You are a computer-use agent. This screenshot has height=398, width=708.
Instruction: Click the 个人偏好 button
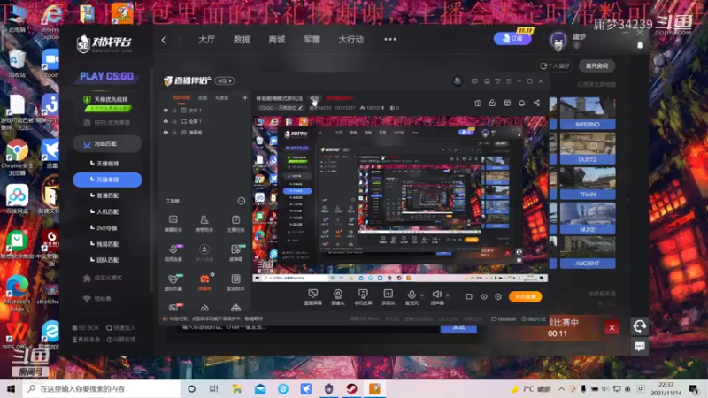click(555, 65)
